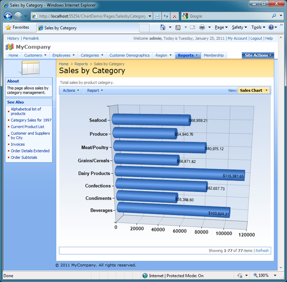Expand the Report dropdown menu
Image resolution: width=287 pixels, height=282 pixels.
click(95, 90)
